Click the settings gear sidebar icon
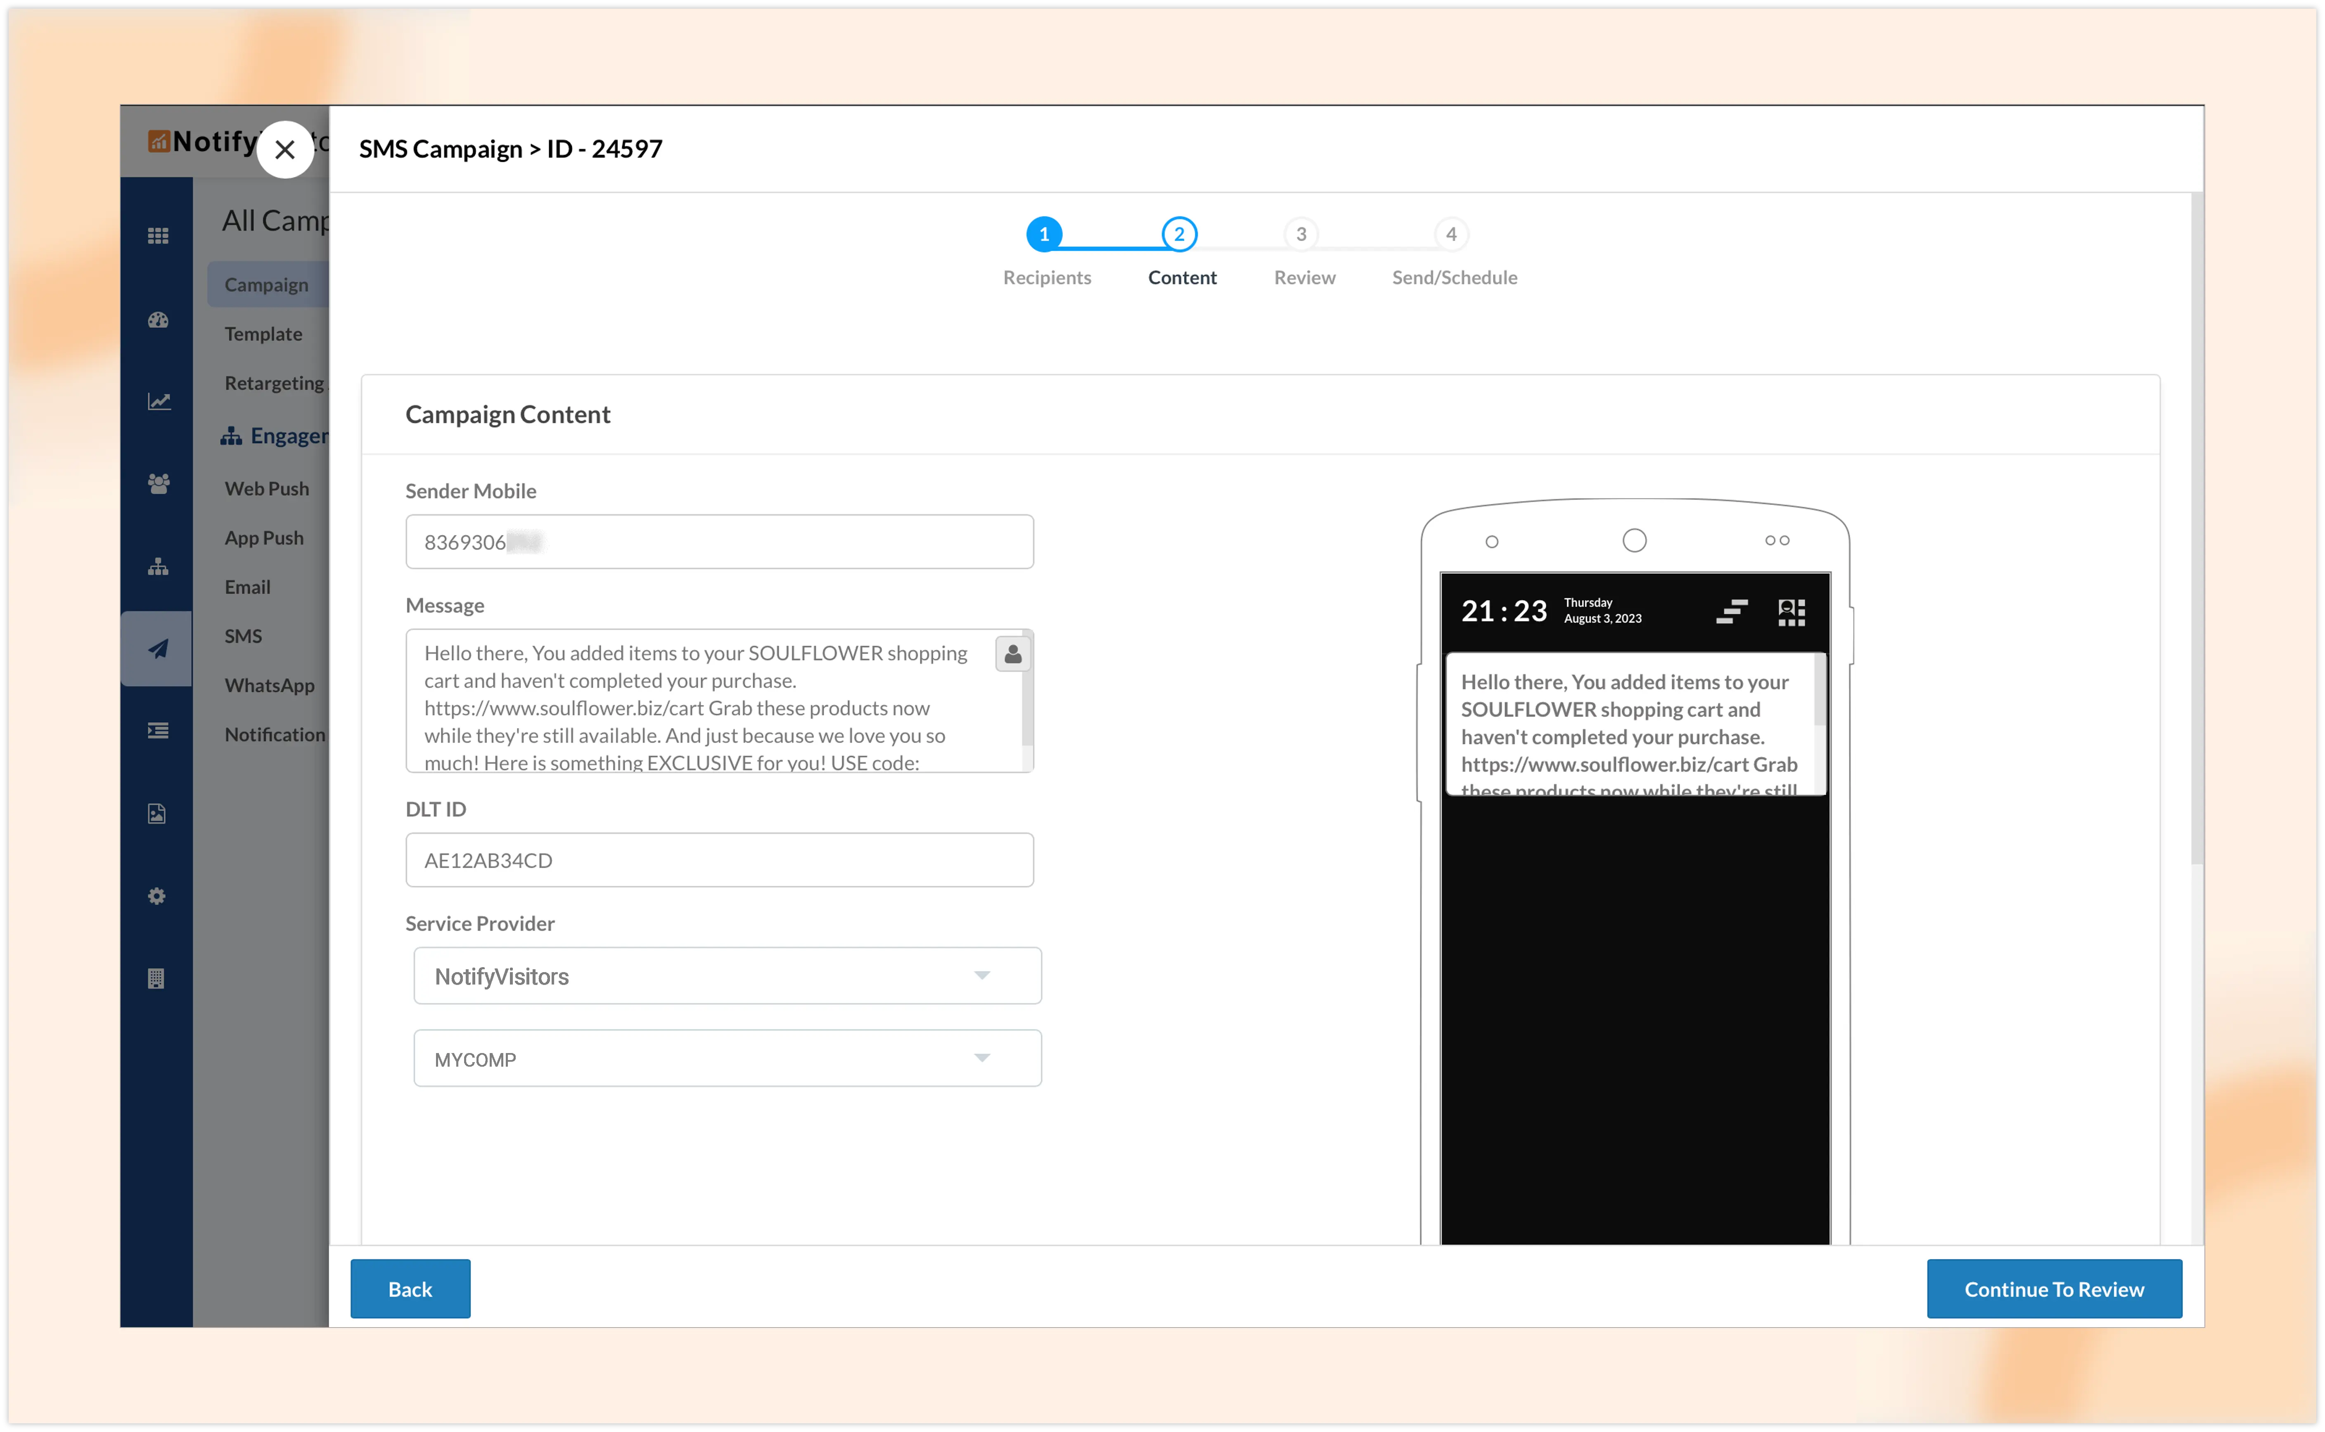This screenshot has height=1432, width=2325. point(157,896)
